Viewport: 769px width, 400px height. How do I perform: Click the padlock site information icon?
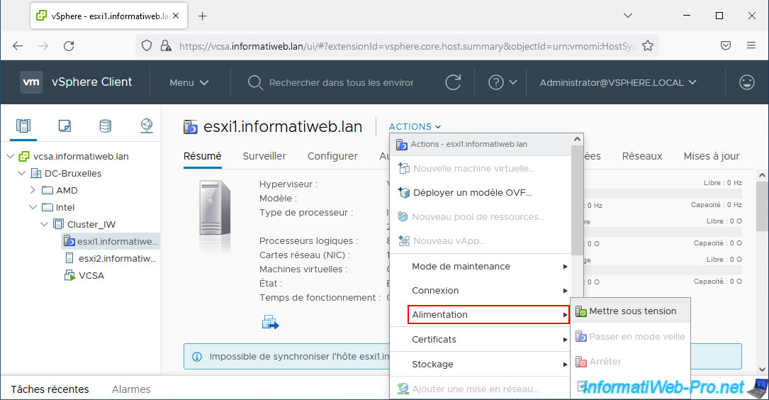167,45
